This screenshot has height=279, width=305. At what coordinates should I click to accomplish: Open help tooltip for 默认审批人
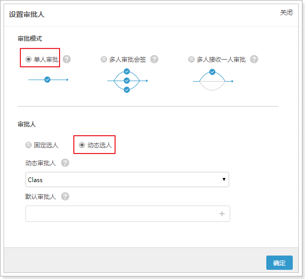coord(65,196)
